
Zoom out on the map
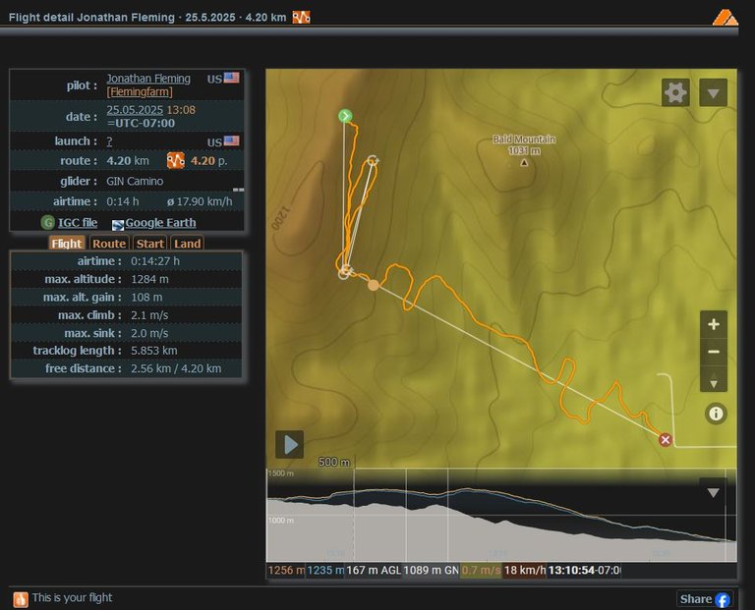[x=714, y=352]
